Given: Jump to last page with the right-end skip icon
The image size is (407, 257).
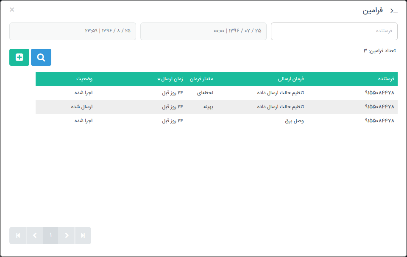Looking at the screenshot, I should (83, 235).
